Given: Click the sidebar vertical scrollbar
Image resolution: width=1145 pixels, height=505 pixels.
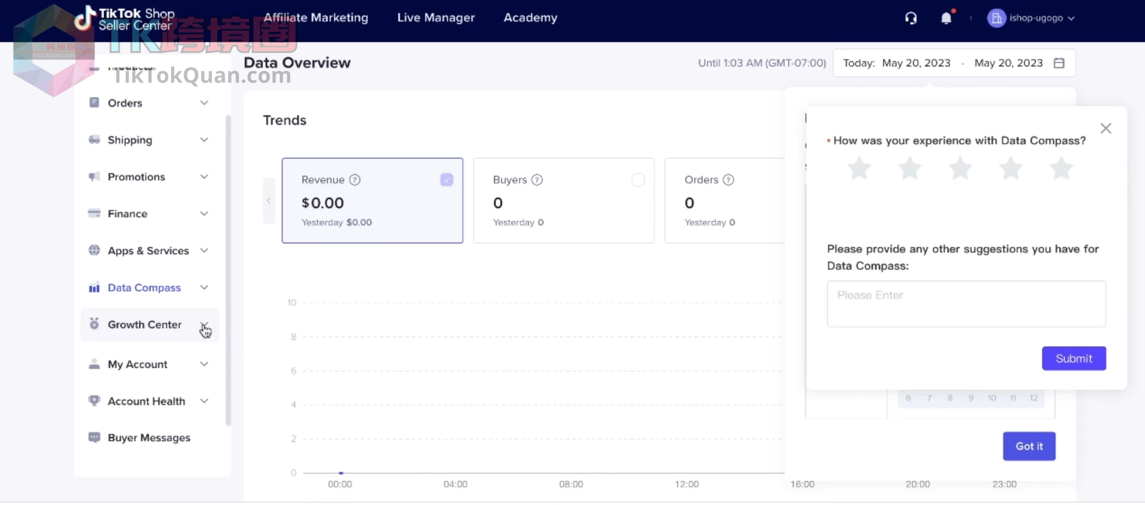Looking at the screenshot, I should click(228, 270).
